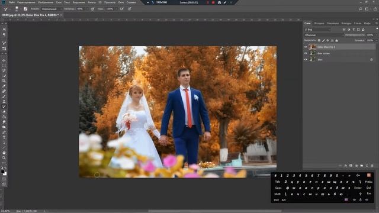379x213 pixels.
Task: Click the background color swatch
Action: click(5, 174)
